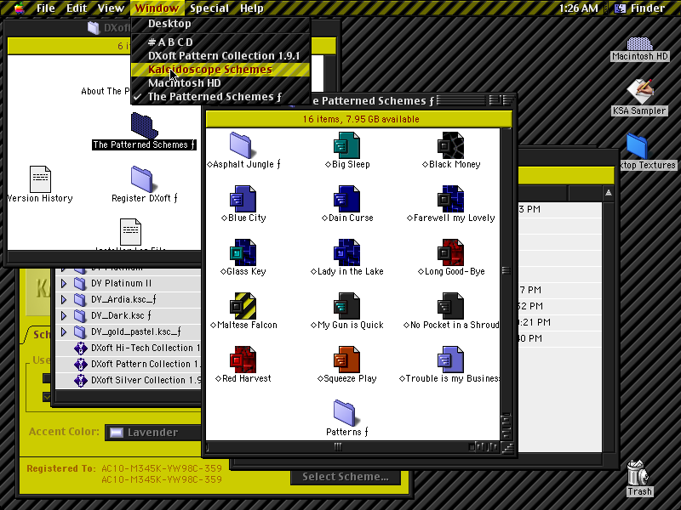681x510 pixels.
Task: Click the Macintosh HD desktop drive icon
Action: pyautogui.click(x=639, y=43)
